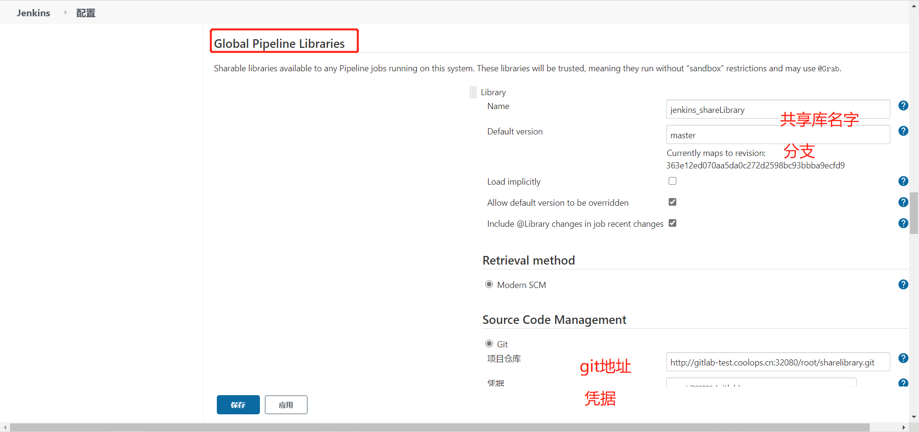Toggle Allow default version to be overridden
This screenshot has width=919, height=432.
pos(672,202)
